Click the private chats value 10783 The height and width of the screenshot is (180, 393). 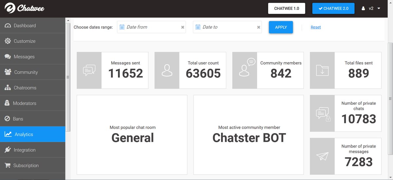click(359, 119)
